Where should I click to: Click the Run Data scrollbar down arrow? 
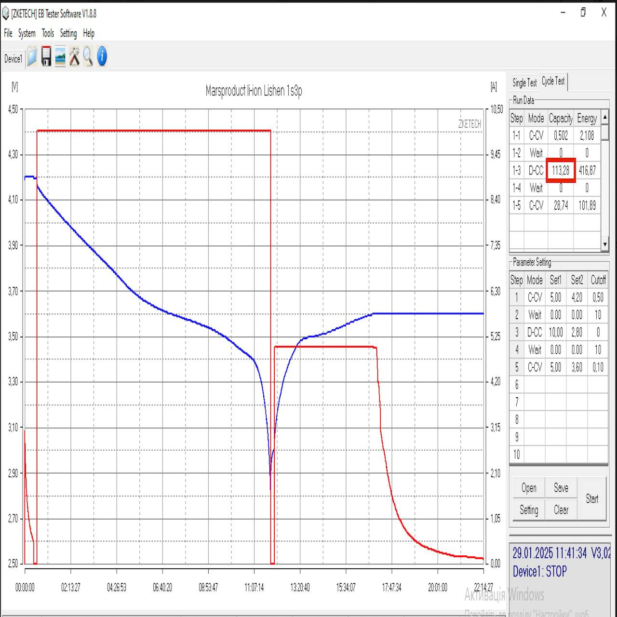tap(605, 244)
